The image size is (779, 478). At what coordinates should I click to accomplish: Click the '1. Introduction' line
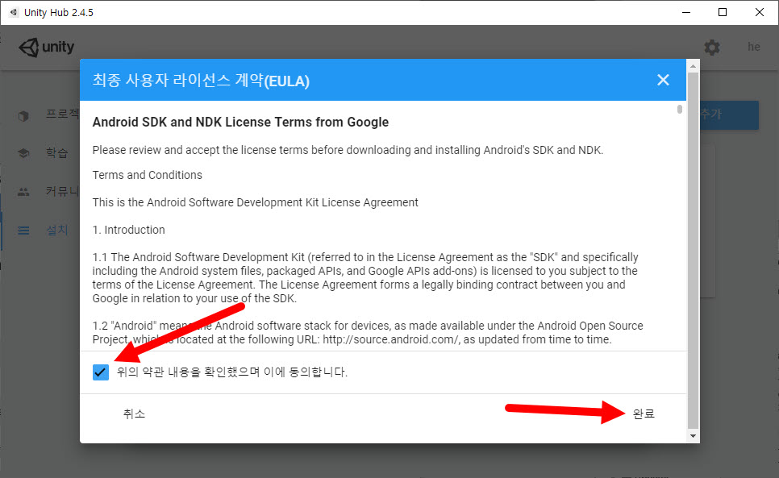(x=129, y=230)
